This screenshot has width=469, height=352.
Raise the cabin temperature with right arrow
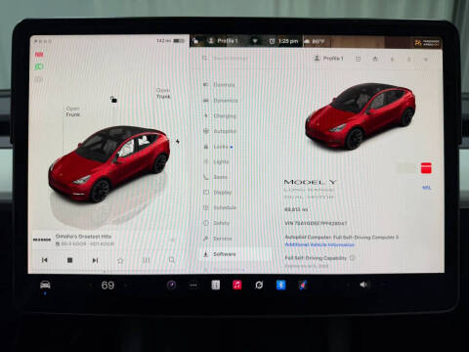[x=126, y=286]
